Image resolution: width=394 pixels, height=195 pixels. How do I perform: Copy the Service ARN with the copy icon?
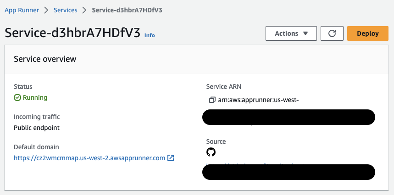212,100
